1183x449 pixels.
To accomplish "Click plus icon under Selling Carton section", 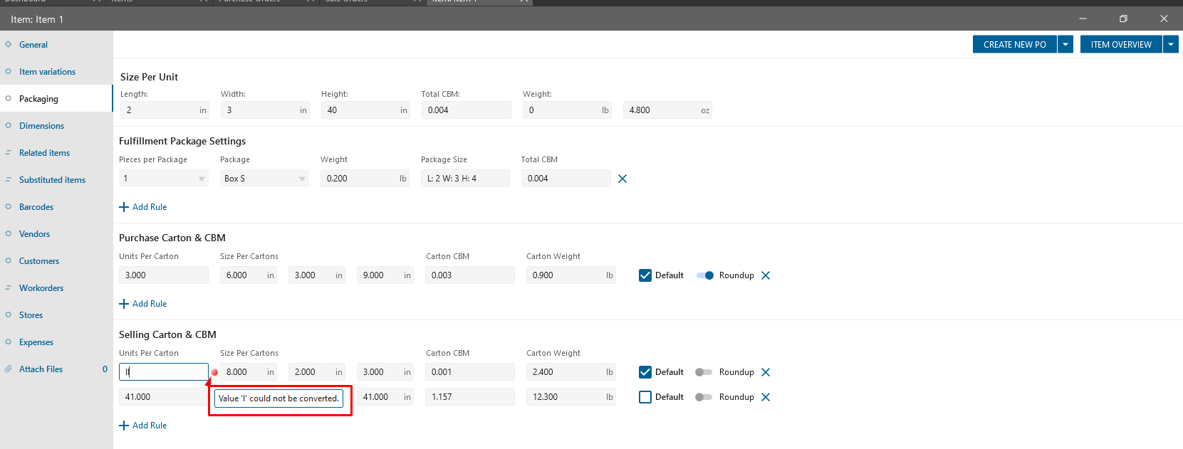I will coord(124,426).
